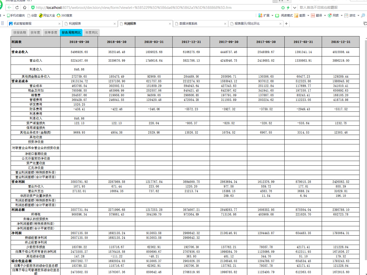Click the value 1520.25 in 研发费用 row
The width and height of the screenshot is (367, 275).
[79, 104]
